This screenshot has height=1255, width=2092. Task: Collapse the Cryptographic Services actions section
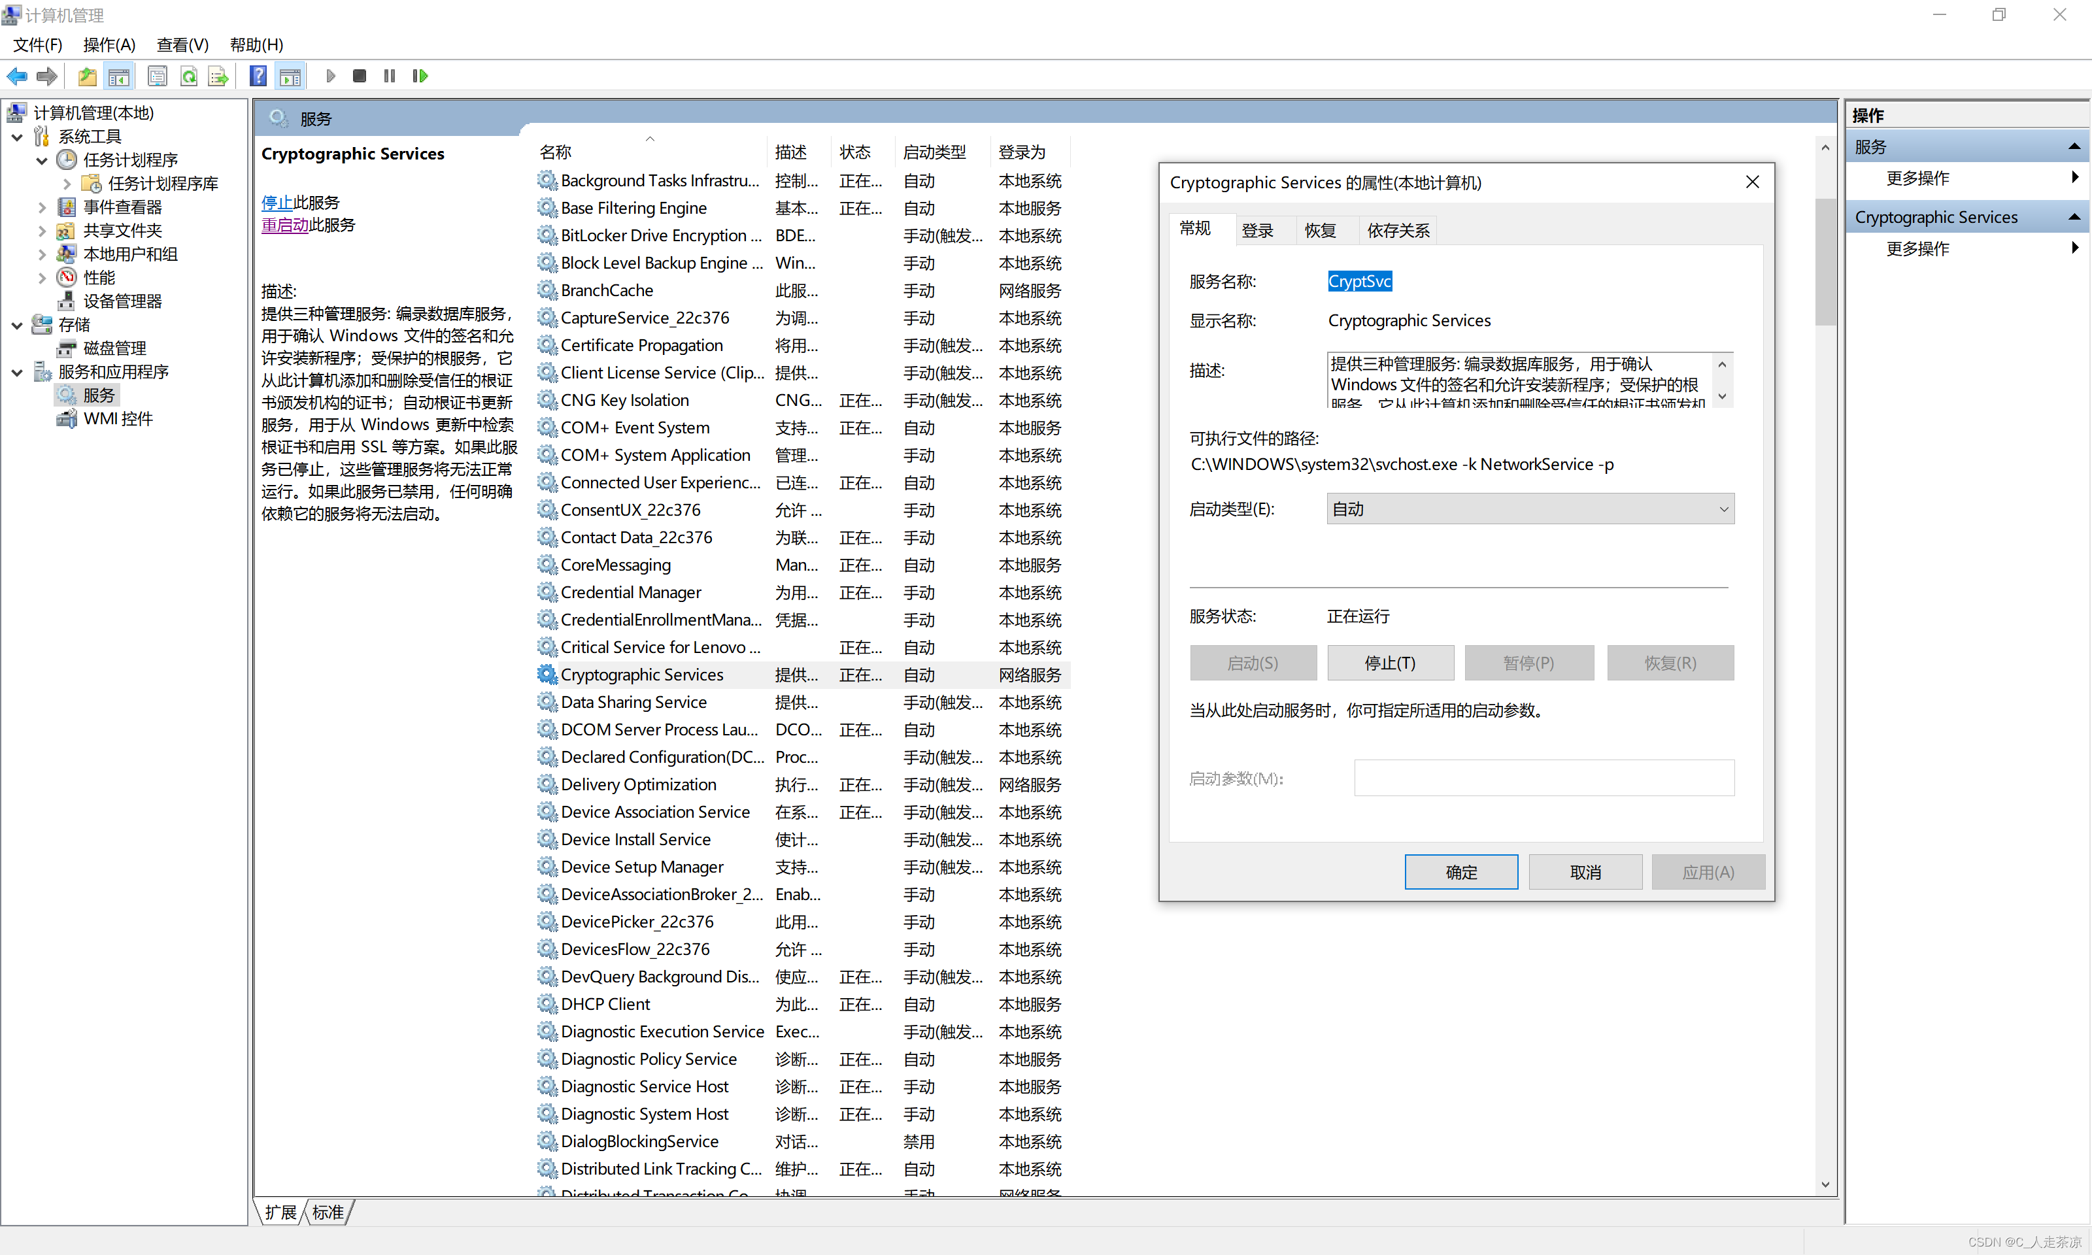pyautogui.click(x=2074, y=218)
